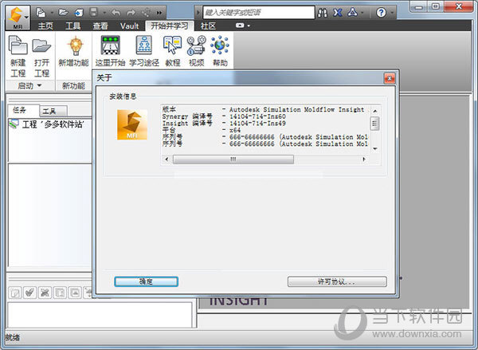
Task: Click the up arrow of info box vertical scrollbar
Action: point(375,111)
